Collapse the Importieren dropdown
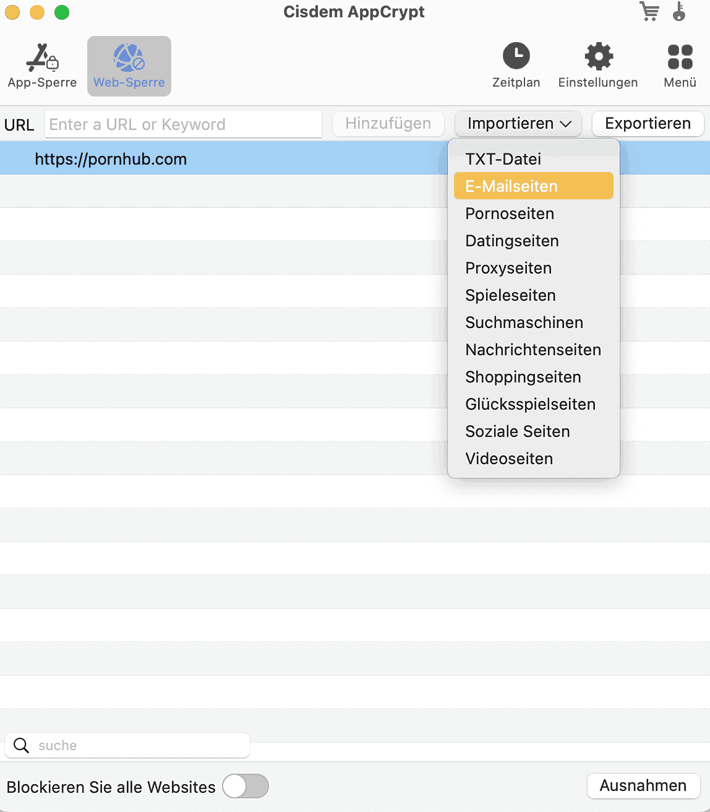 [518, 124]
